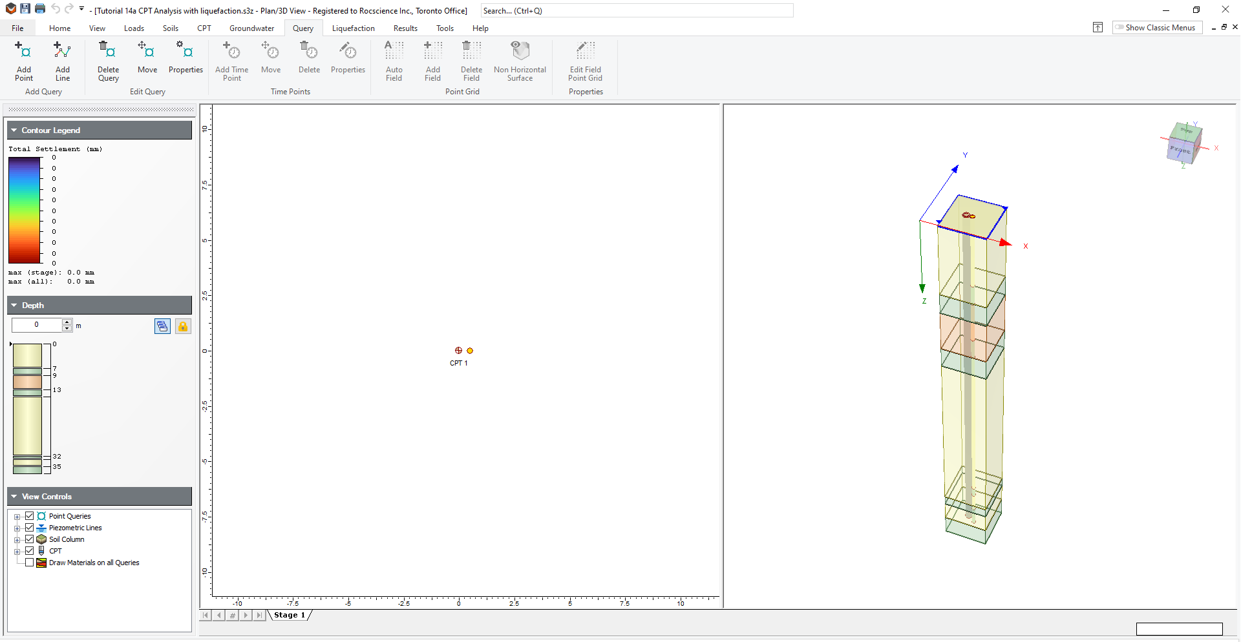The image size is (1241, 642).
Task: Click the Non Horizontal Surface tool
Action: point(520,61)
